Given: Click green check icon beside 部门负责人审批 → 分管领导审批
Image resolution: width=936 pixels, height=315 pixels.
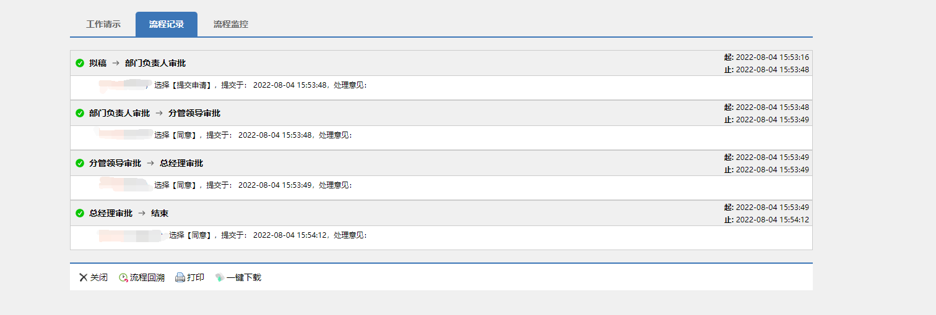Looking at the screenshot, I should coord(80,113).
